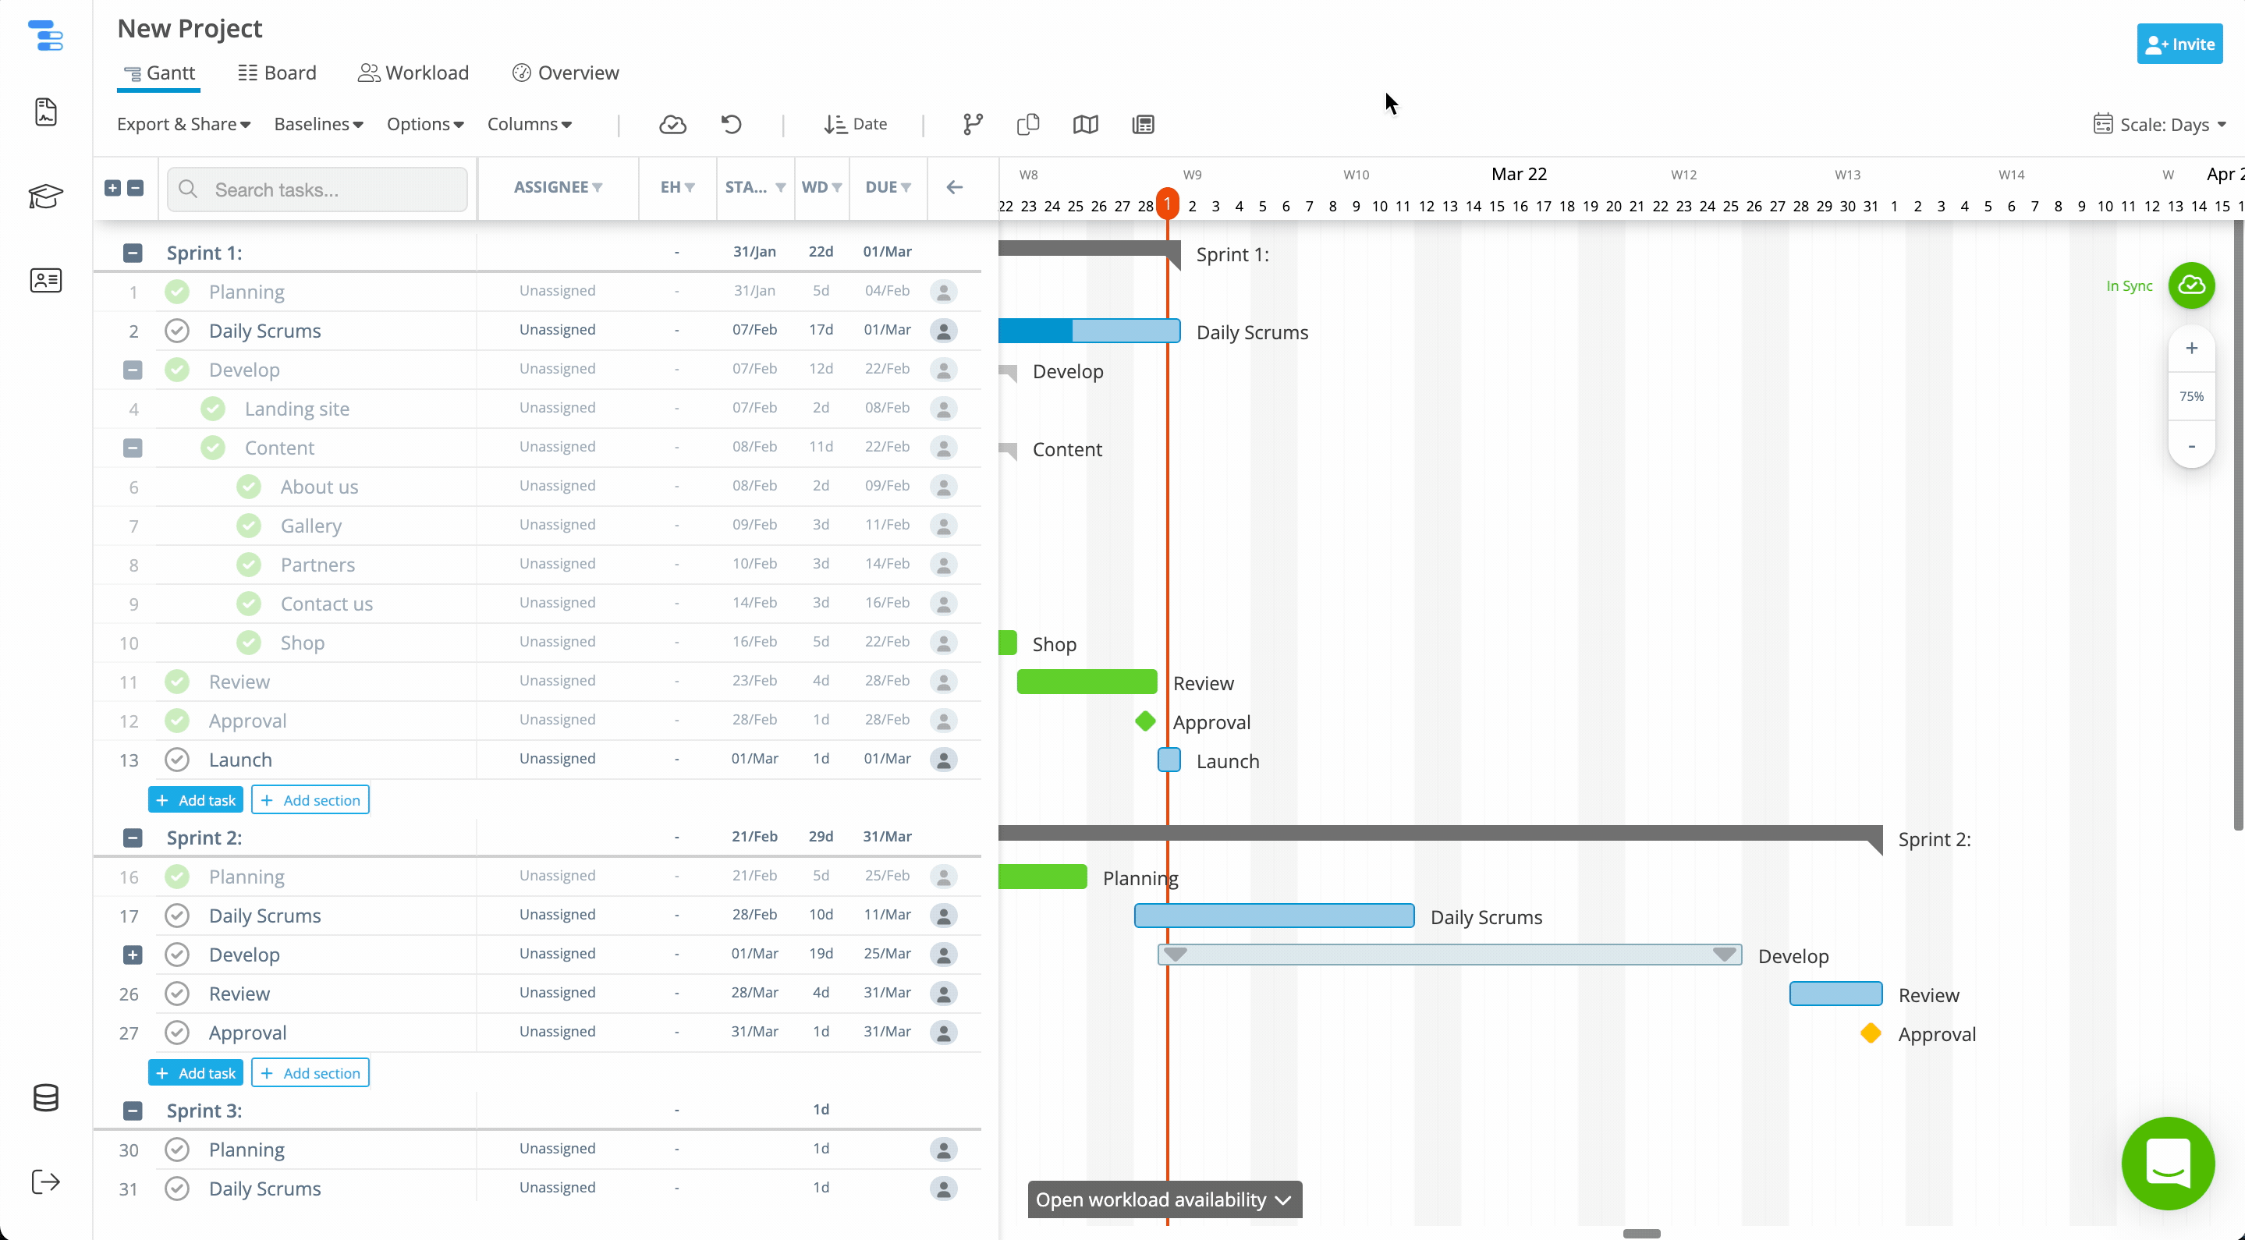Switch to the Workload tab
This screenshot has width=2245, height=1240.
click(414, 72)
